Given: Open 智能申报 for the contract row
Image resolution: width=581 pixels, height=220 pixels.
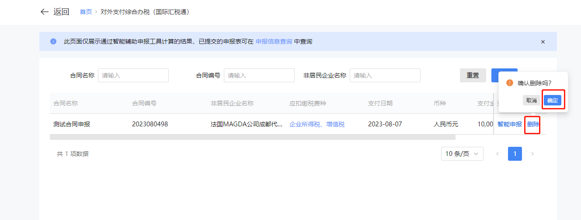Looking at the screenshot, I should point(510,124).
